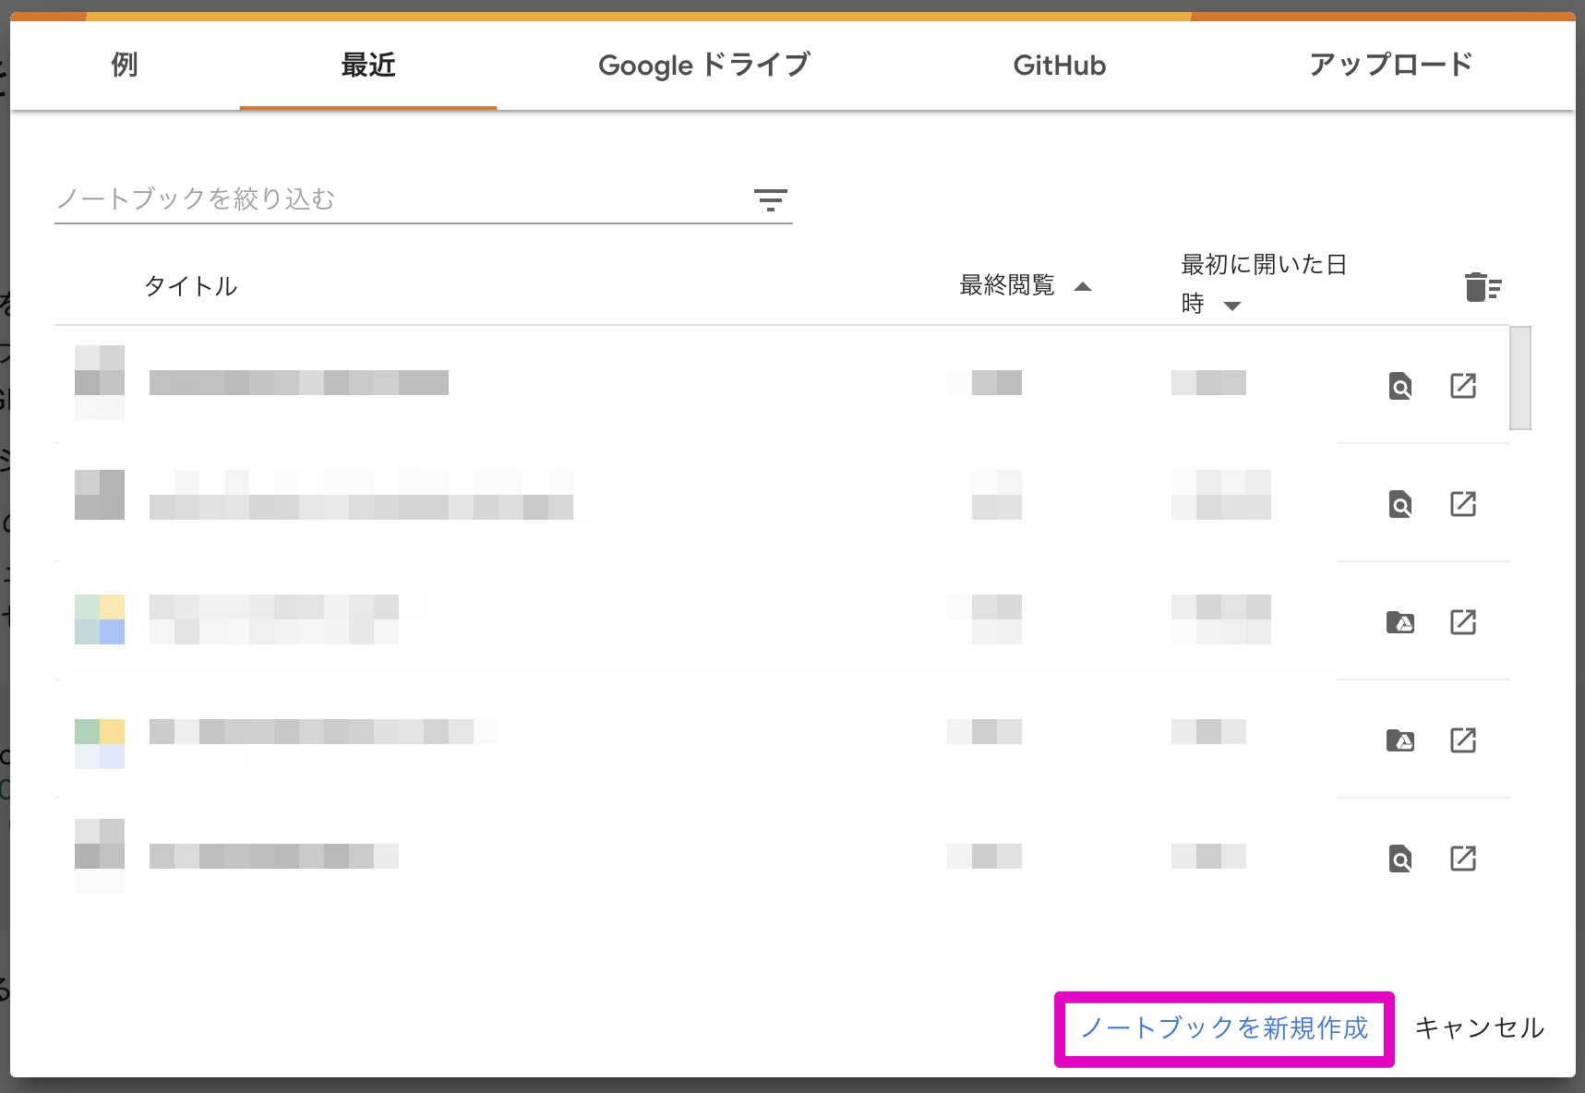
Task: Click the filter list icon in search field
Action: tap(770, 199)
